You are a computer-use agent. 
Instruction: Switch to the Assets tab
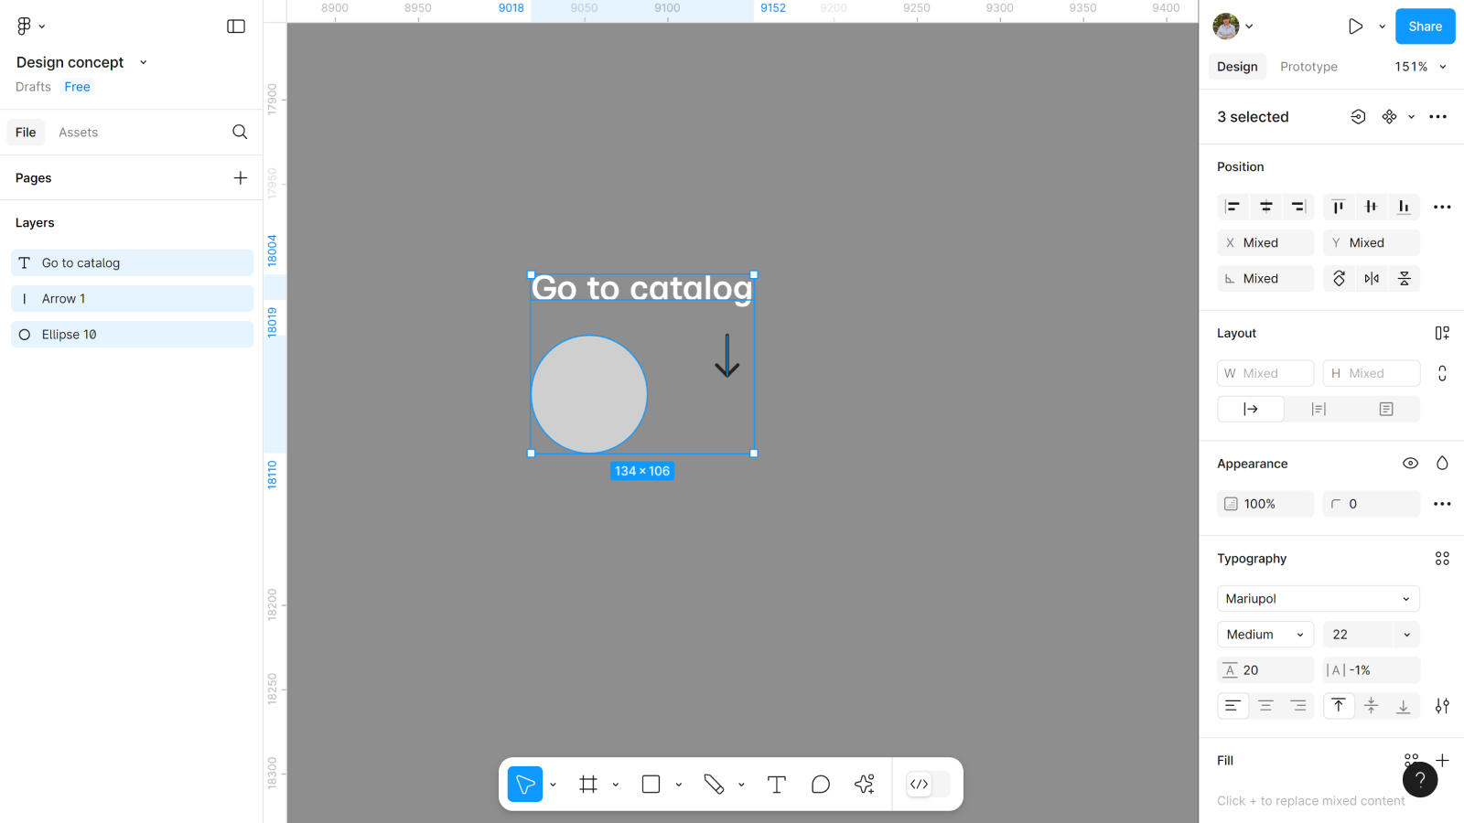(78, 133)
